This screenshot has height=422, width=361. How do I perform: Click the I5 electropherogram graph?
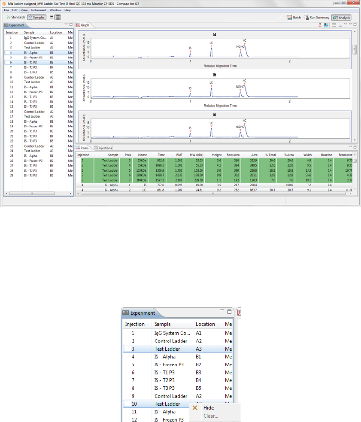[x=215, y=90]
